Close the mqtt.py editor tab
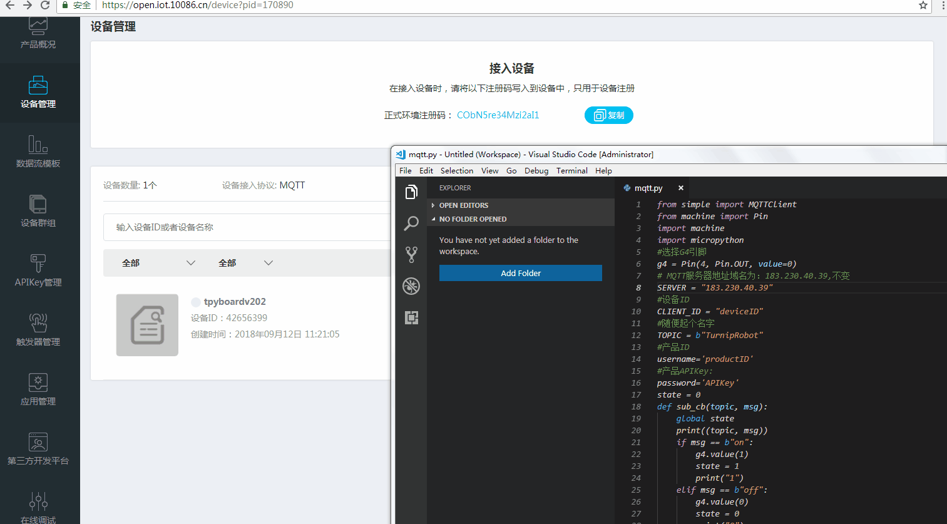Screen dimensions: 947x524 pos(680,188)
